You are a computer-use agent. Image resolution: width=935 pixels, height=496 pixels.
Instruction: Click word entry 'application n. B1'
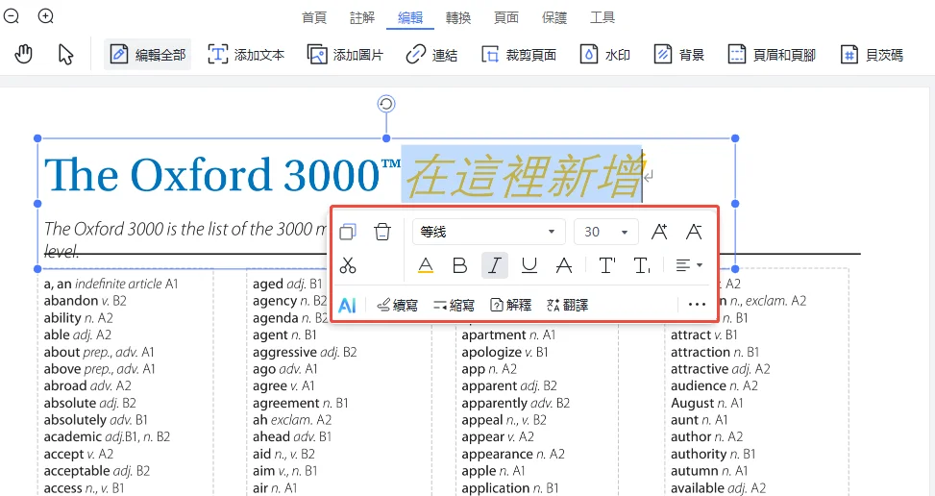pyautogui.click(x=510, y=487)
